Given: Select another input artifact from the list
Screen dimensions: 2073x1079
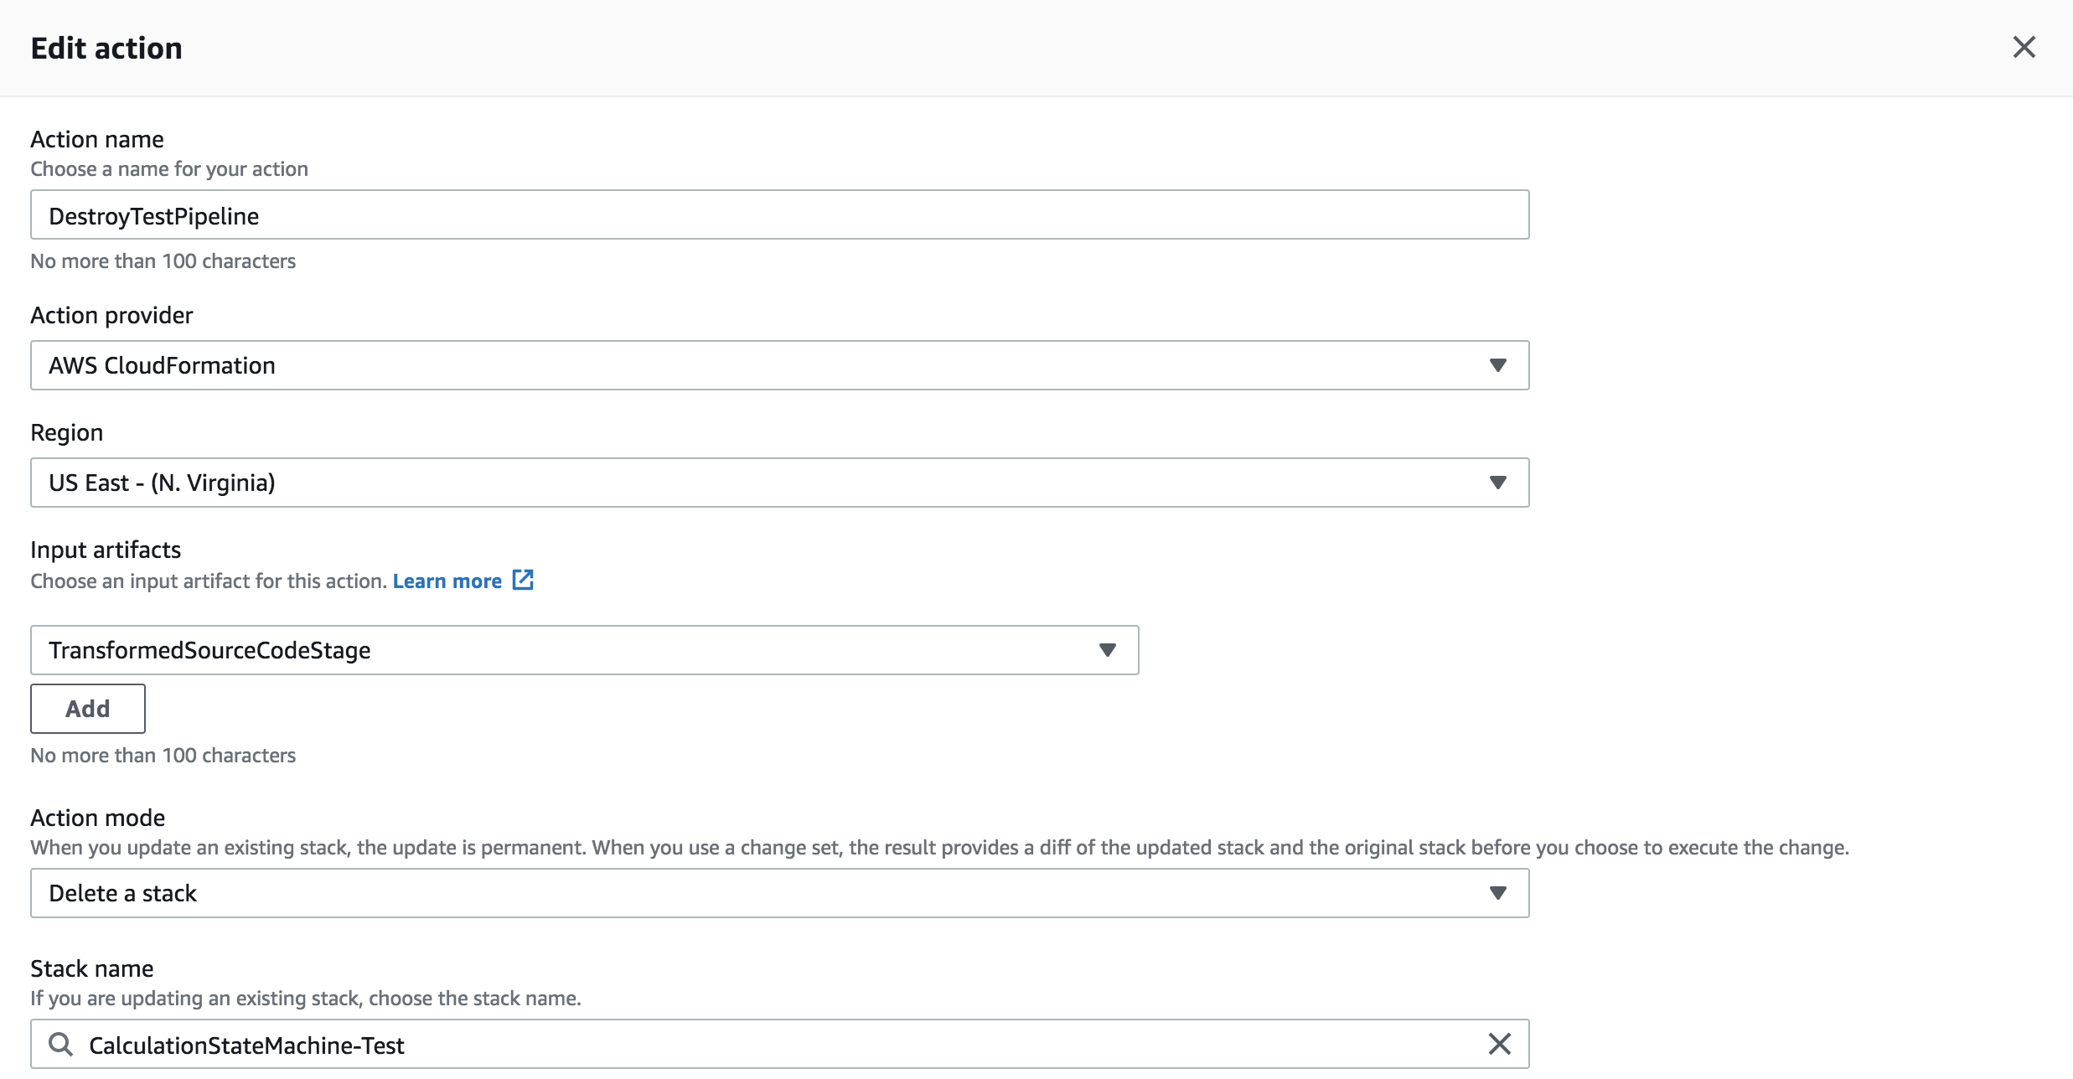Looking at the screenshot, I should pyautogui.click(x=1109, y=650).
